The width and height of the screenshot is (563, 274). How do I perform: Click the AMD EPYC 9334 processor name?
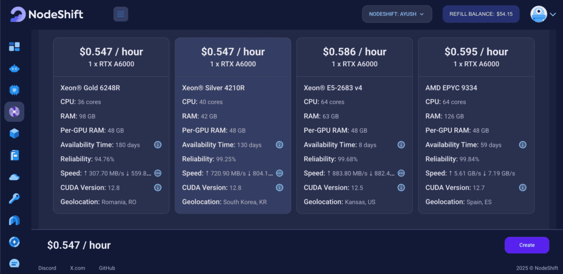pyautogui.click(x=451, y=88)
